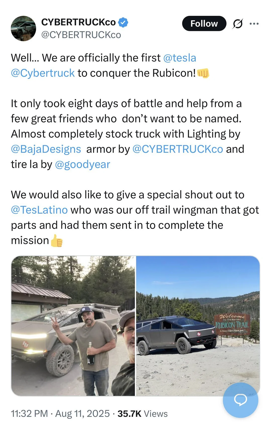Image resolution: width=271 pixels, height=428 pixels.
Task: Open the @TesLatino mention link
Action: [39, 210]
